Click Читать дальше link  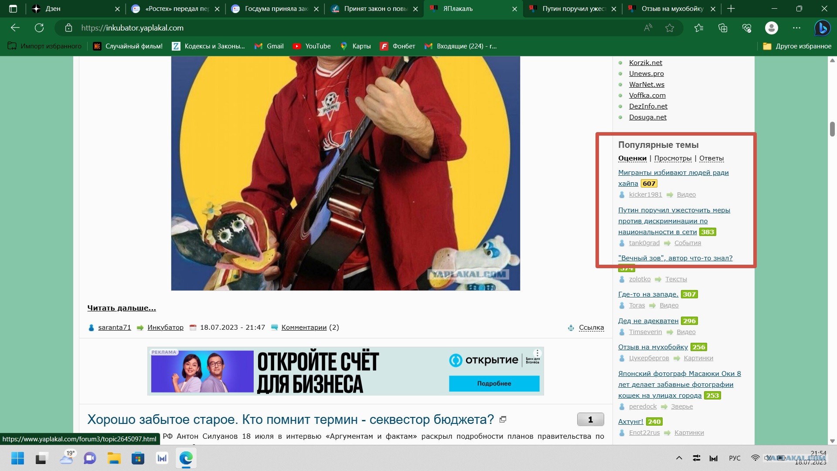122,308
